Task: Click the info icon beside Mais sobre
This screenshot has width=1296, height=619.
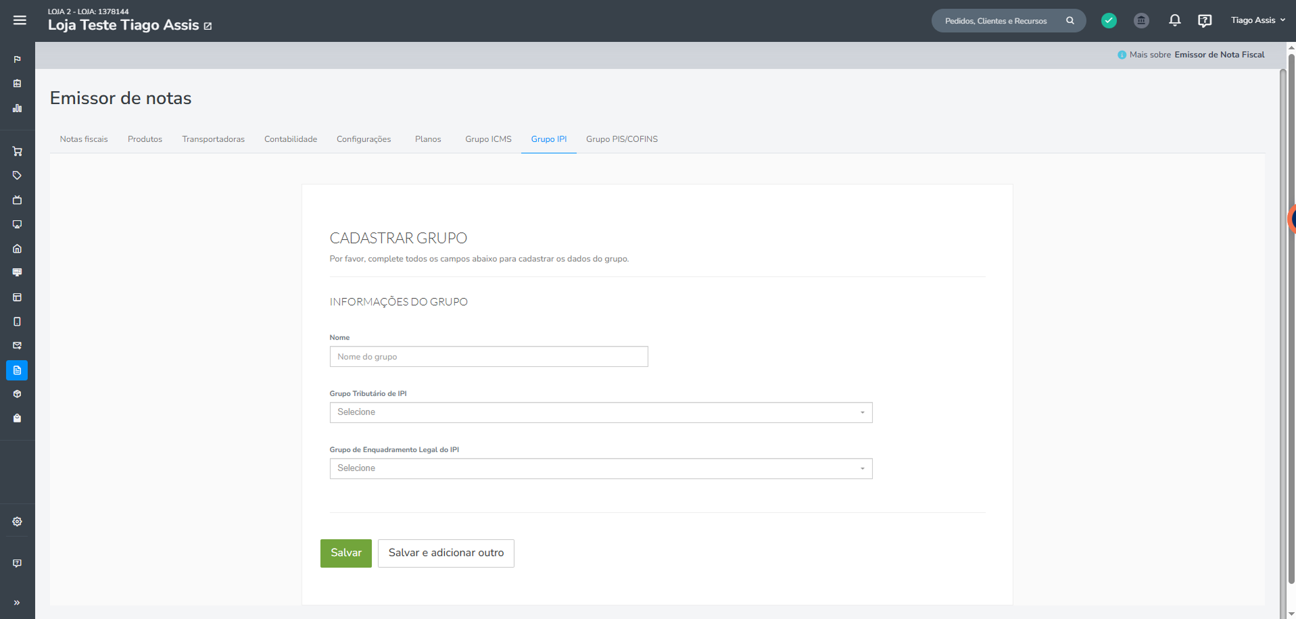Action: pyautogui.click(x=1122, y=55)
